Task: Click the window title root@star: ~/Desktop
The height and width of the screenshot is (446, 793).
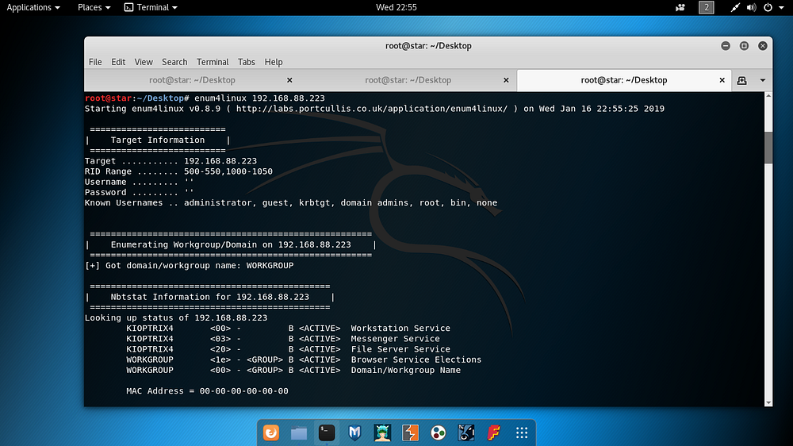Action: (x=428, y=45)
